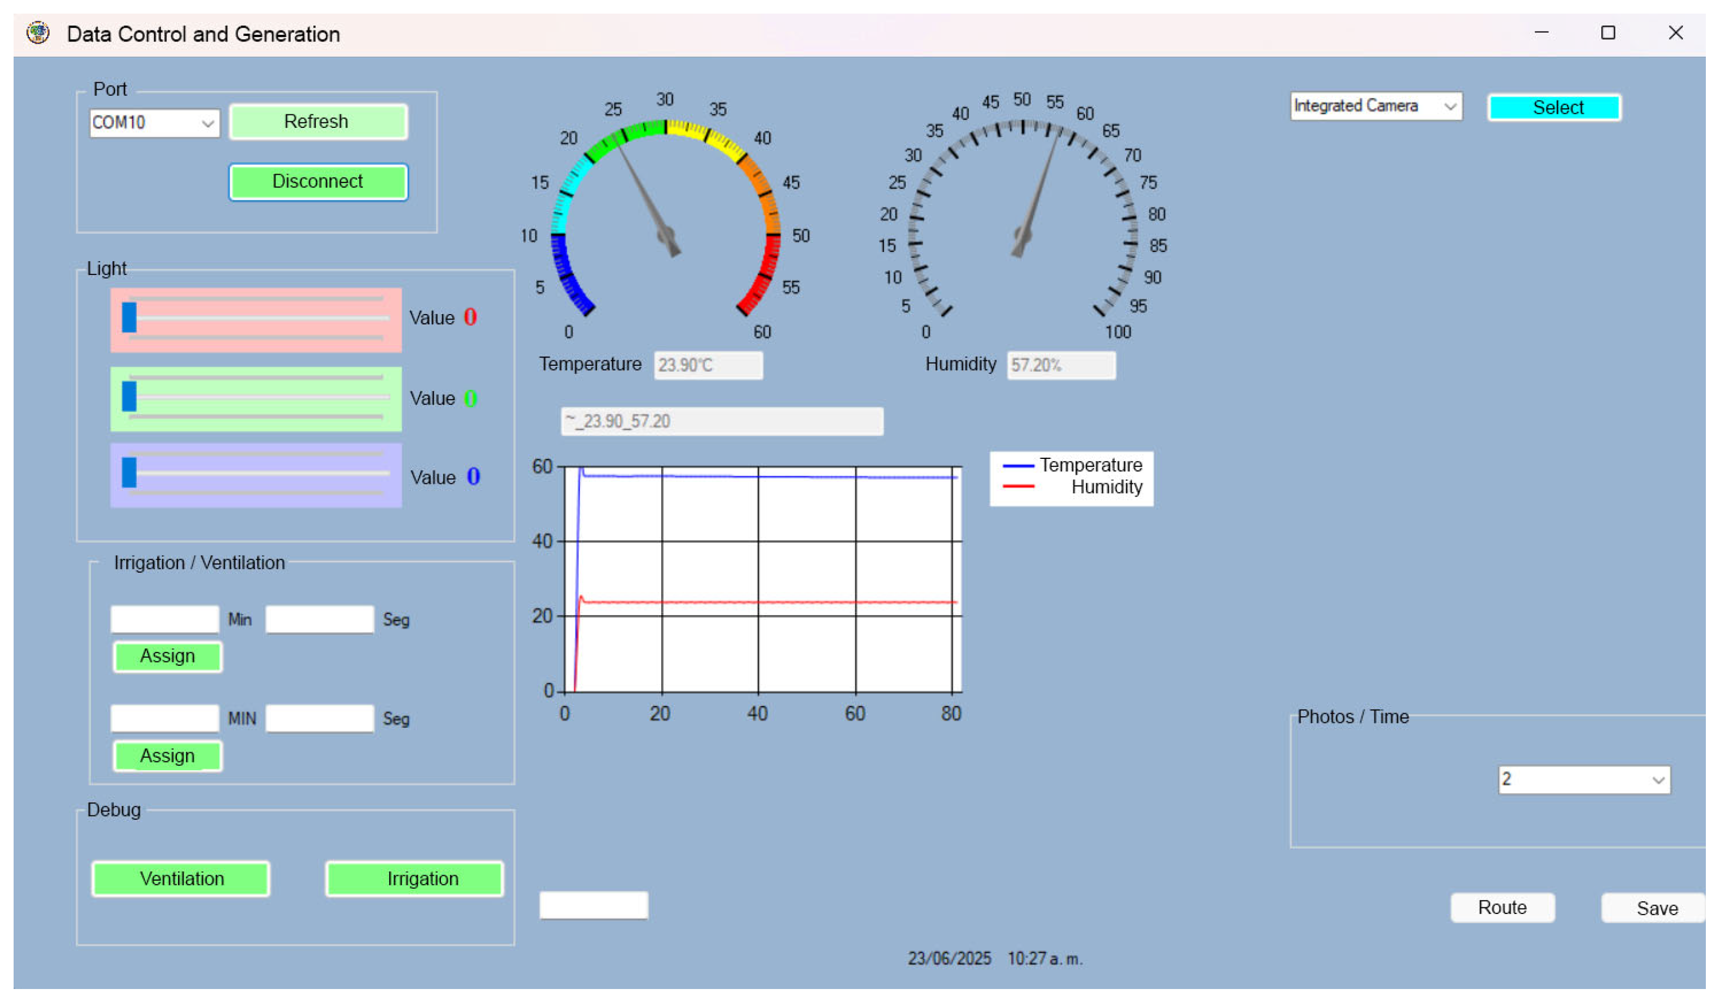Click the Refresh ports button
Screen dimensions: 1720x1001
(x=318, y=122)
